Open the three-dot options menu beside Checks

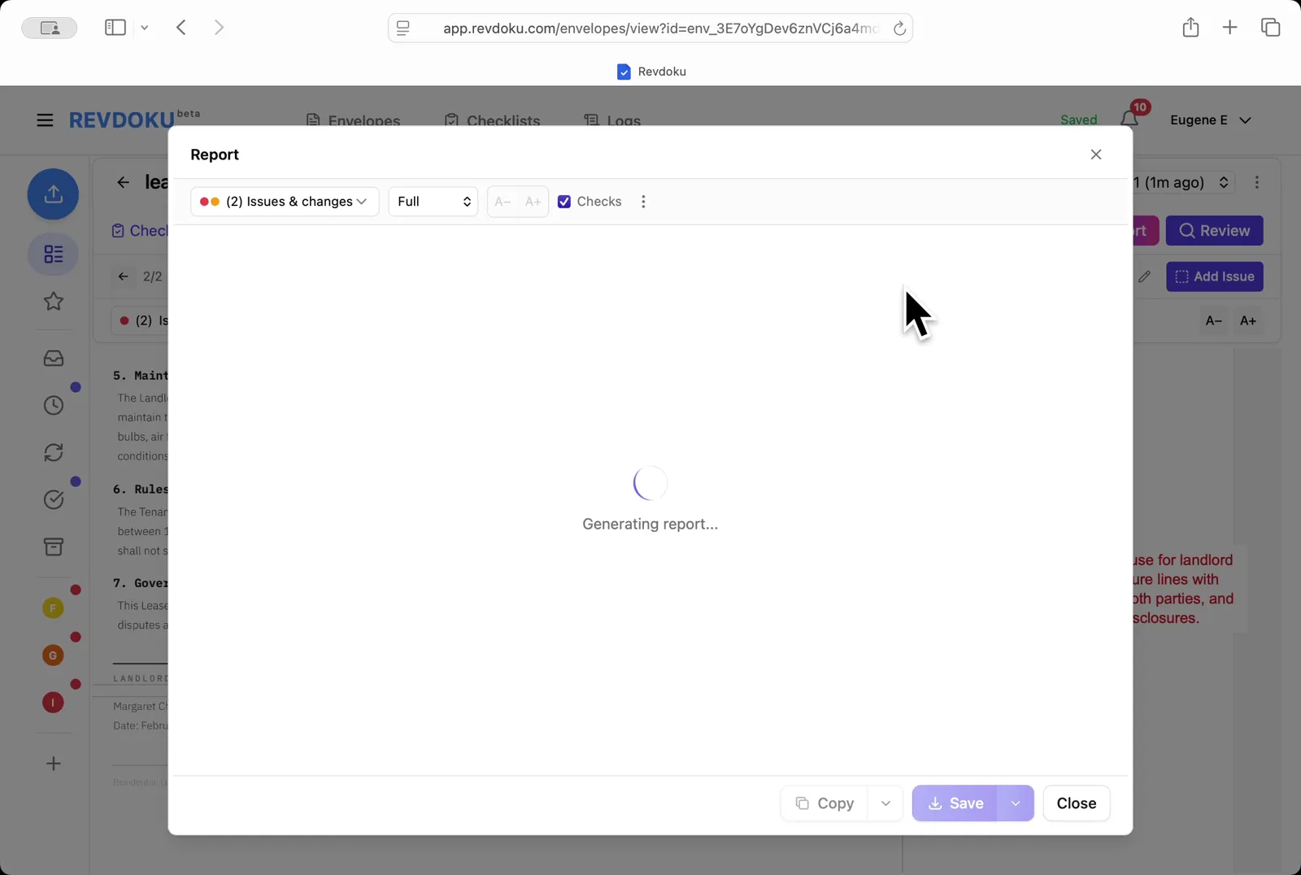(x=643, y=201)
